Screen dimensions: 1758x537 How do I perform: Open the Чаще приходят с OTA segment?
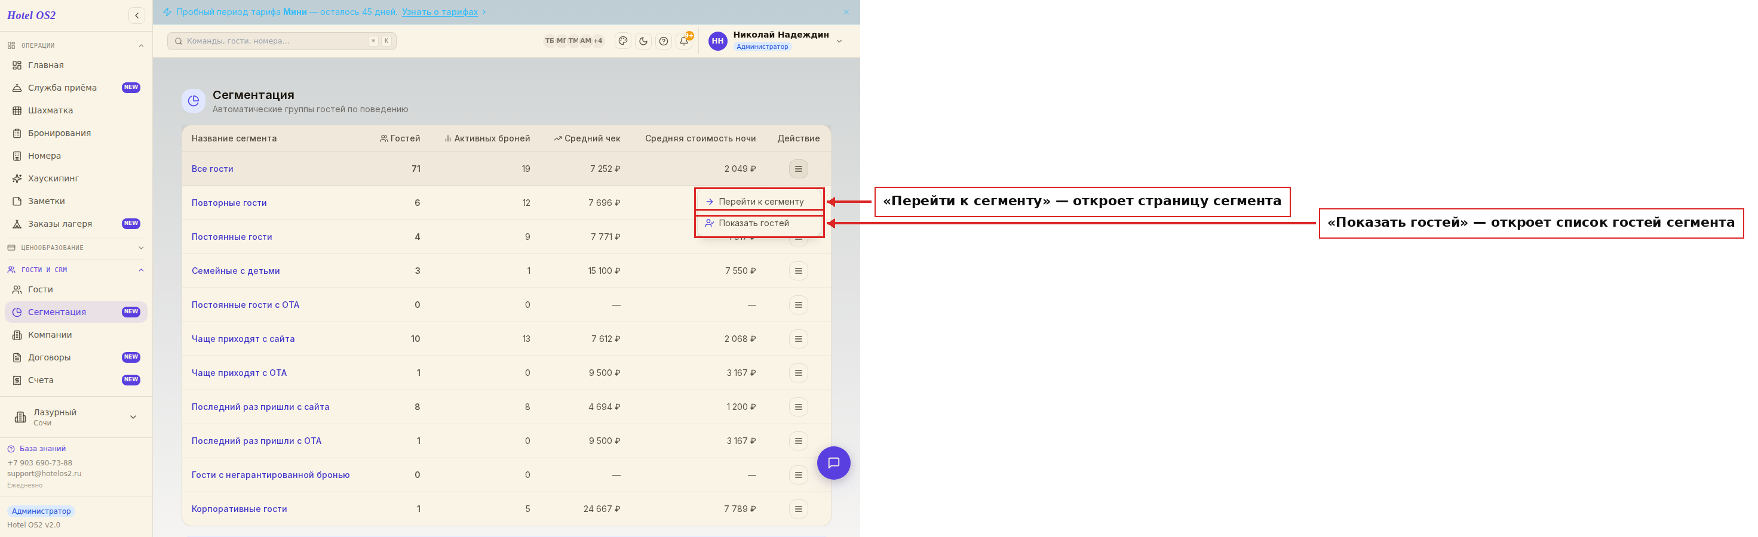point(239,373)
